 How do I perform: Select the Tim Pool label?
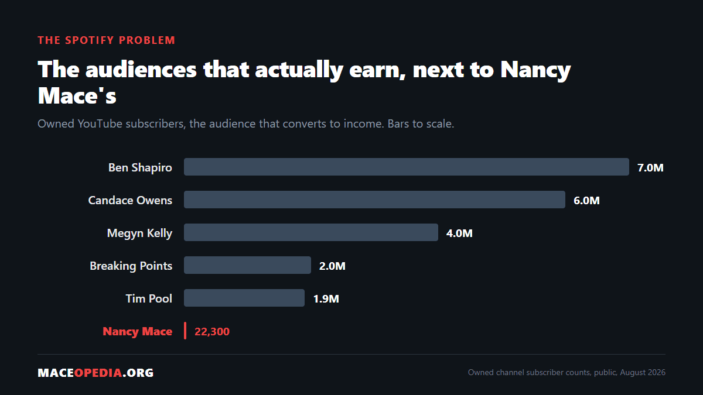point(149,298)
